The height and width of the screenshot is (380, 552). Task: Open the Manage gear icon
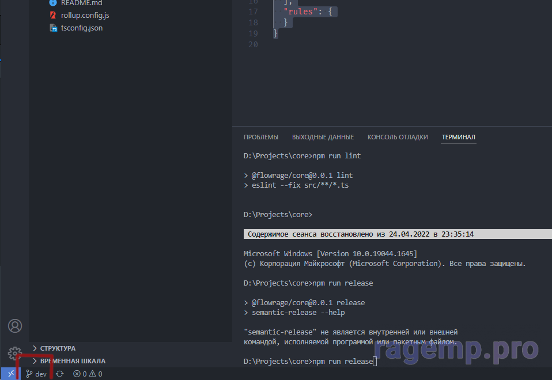pyautogui.click(x=15, y=353)
